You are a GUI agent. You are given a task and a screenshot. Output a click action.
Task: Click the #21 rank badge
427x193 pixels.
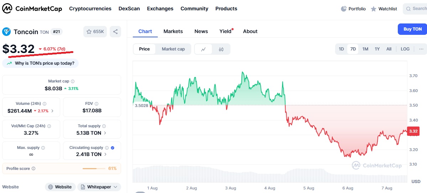coord(56,32)
